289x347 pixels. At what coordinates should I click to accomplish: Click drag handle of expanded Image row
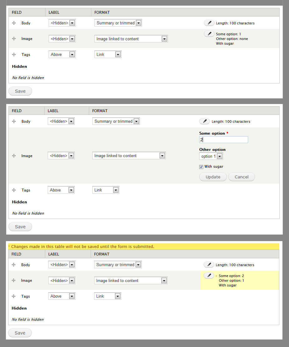coord(14,156)
